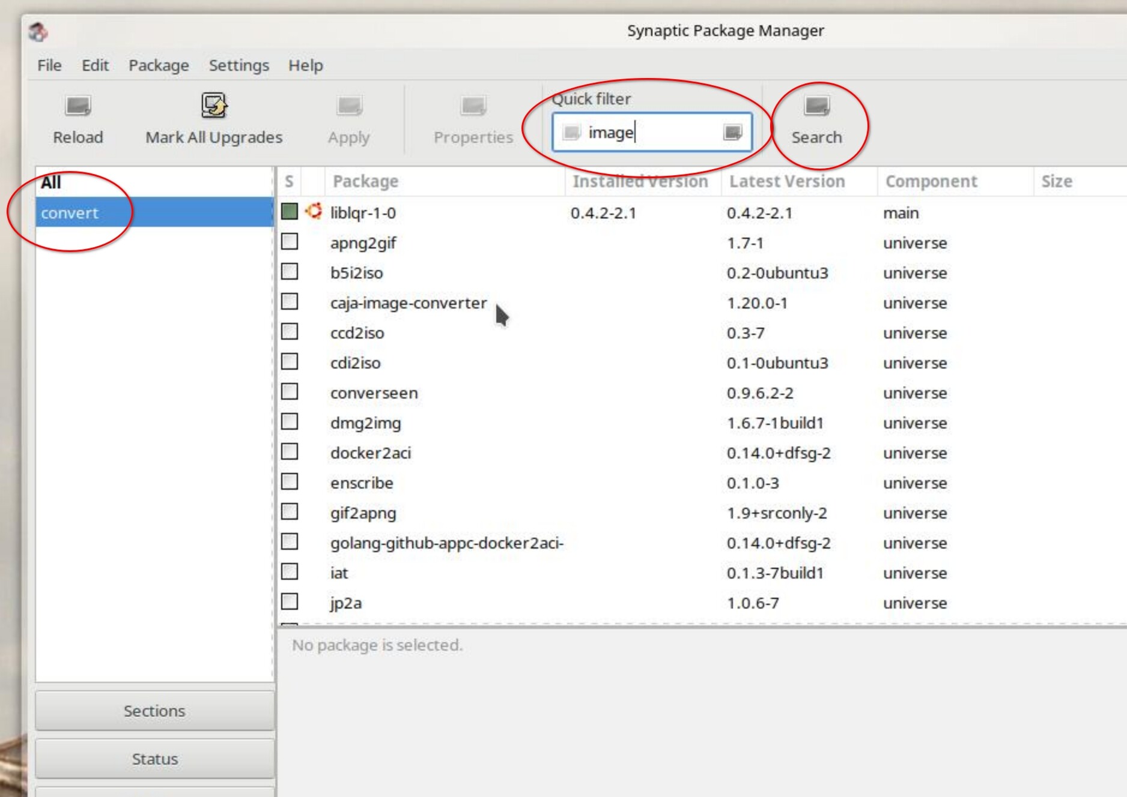Mark the checkbox for cdi2iso
This screenshot has width=1127, height=797.
(x=290, y=362)
